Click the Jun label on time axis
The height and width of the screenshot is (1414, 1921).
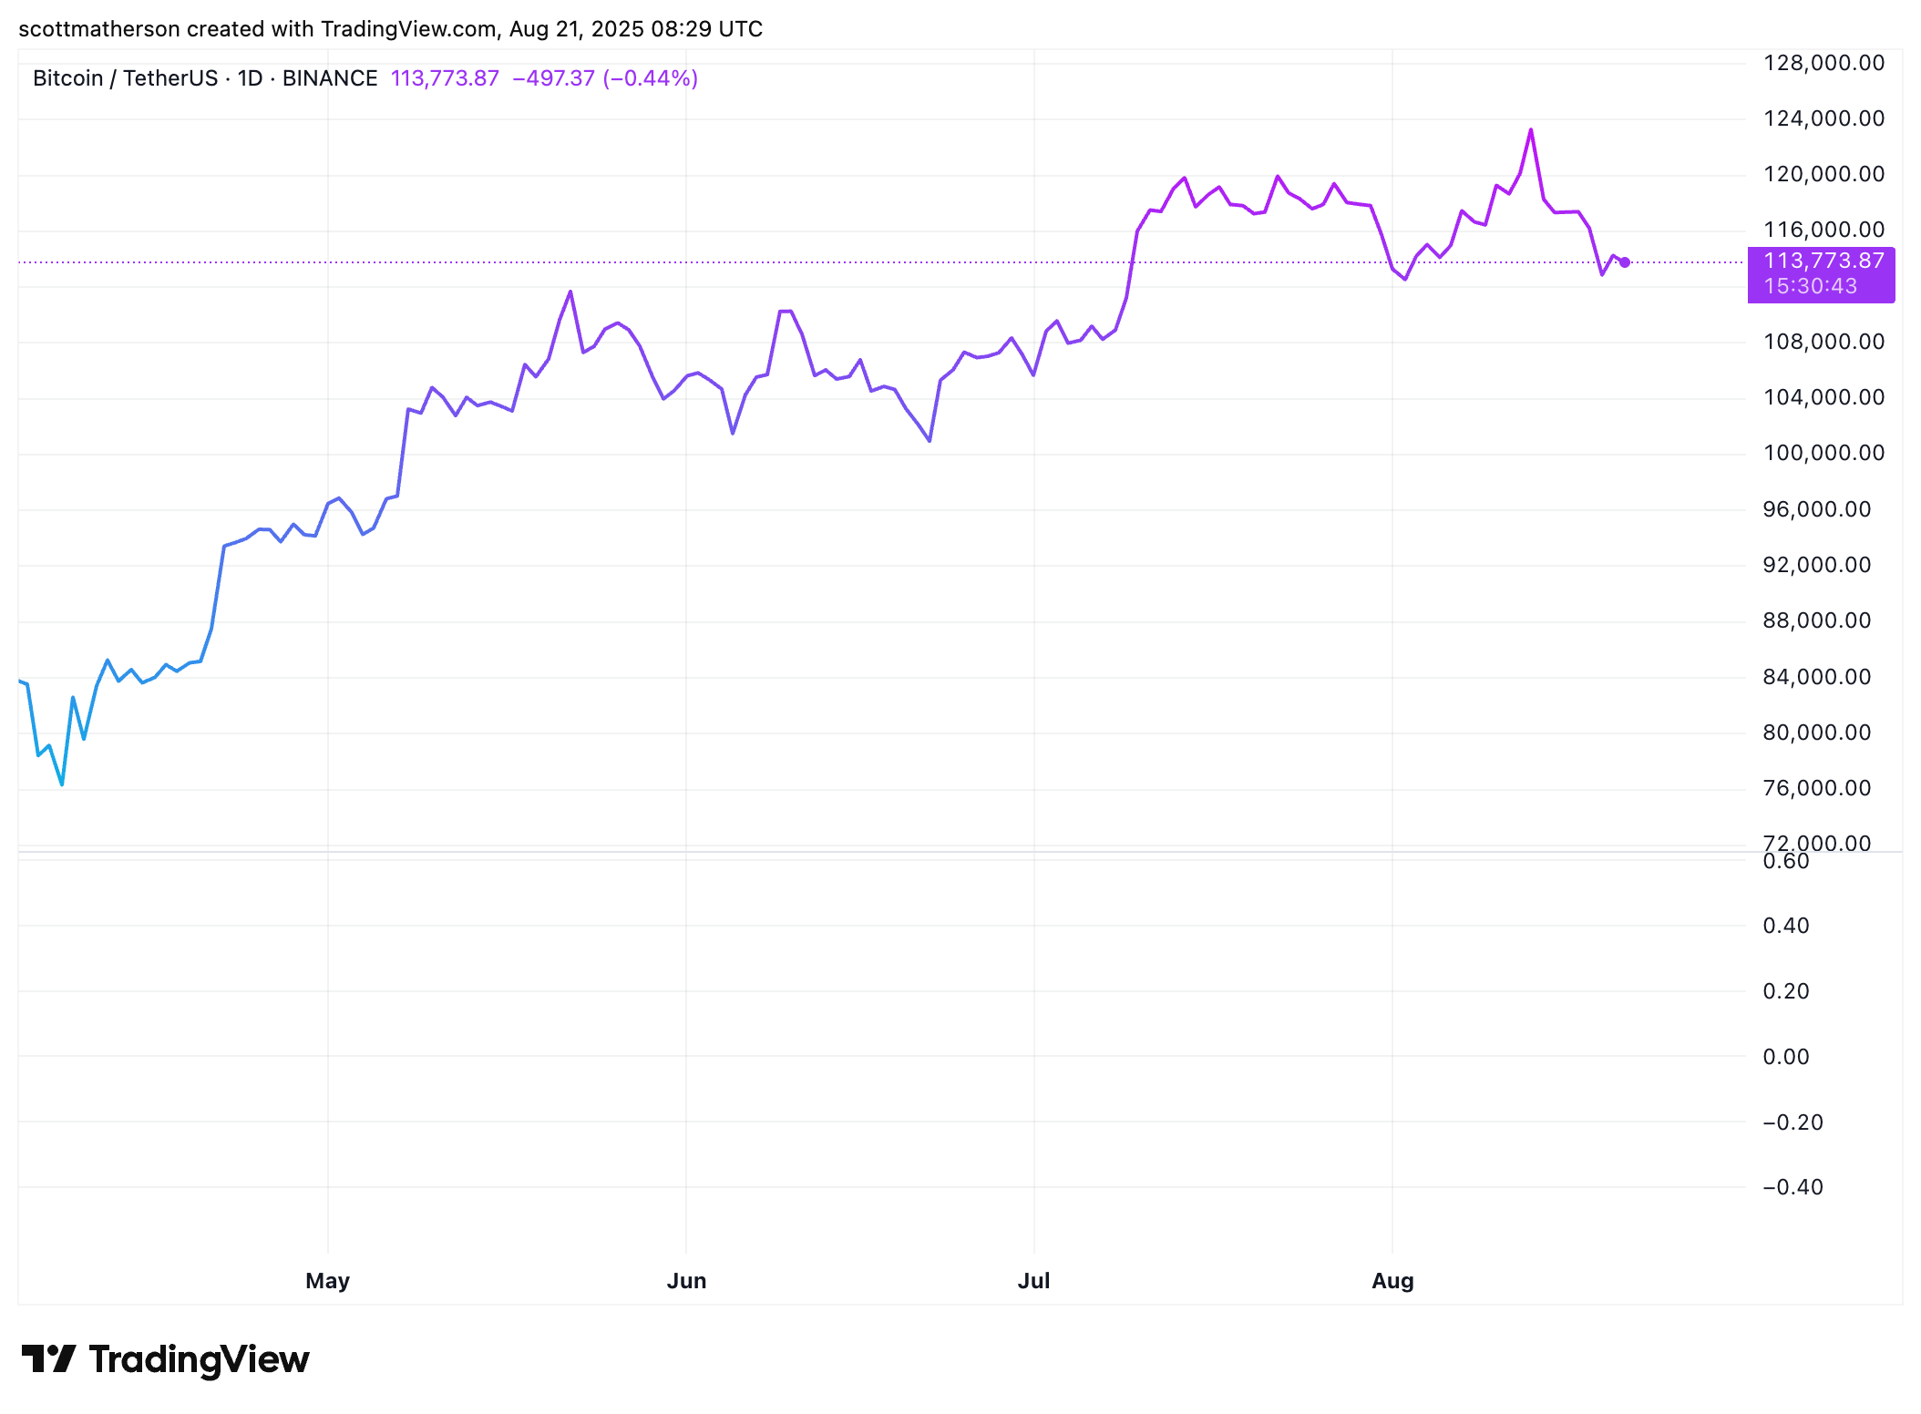tap(687, 1281)
